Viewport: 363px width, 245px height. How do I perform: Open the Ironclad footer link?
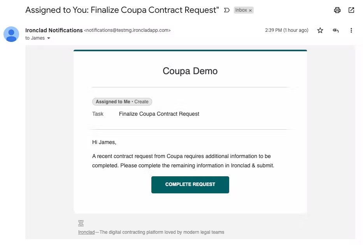click(86, 232)
